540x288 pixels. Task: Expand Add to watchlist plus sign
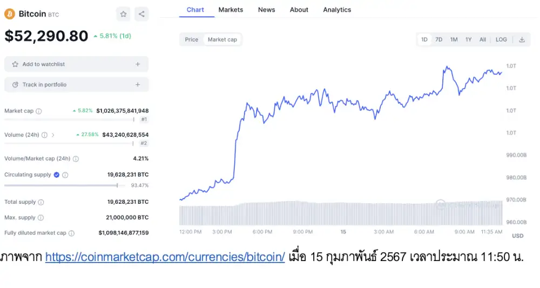coord(138,64)
